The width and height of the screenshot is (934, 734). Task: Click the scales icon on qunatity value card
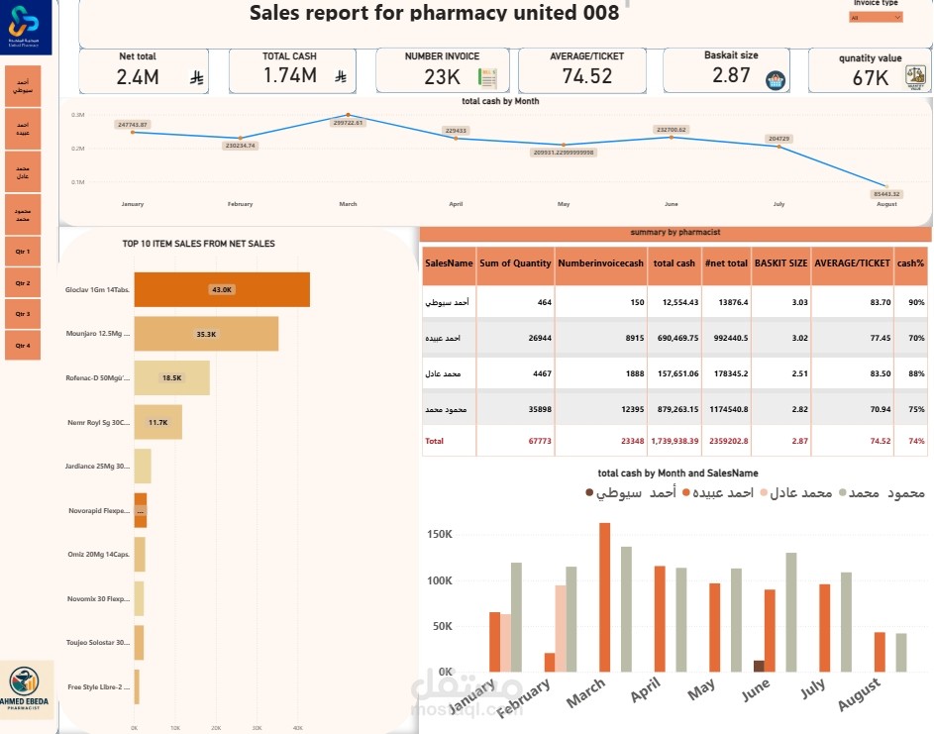915,77
